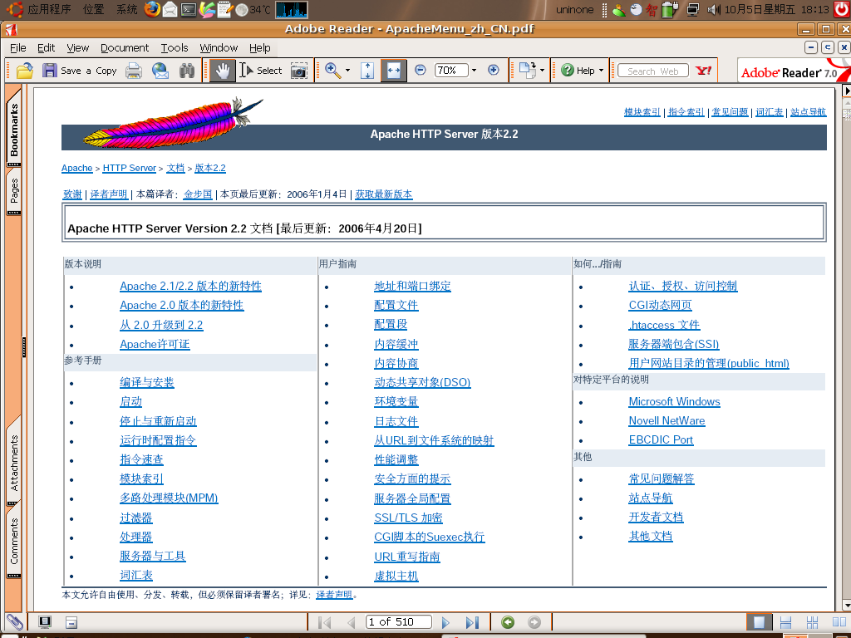The height and width of the screenshot is (638, 851).
Task: Click the Yahoo search icon
Action: pyautogui.click(x=704, y=71)
